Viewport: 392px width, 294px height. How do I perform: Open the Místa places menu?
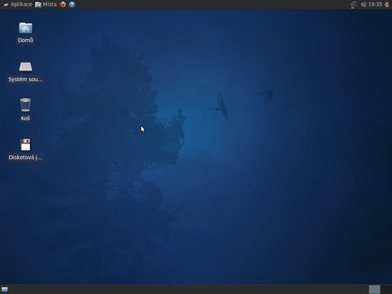click(x=46, y=5)
